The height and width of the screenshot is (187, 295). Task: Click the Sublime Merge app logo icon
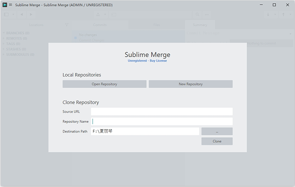4,5
